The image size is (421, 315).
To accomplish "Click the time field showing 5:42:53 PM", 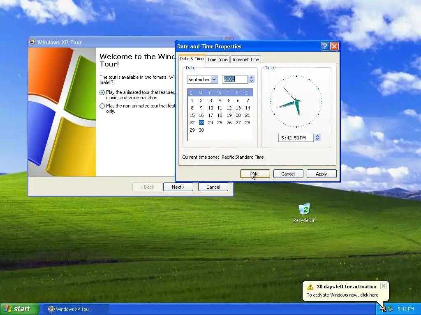I will click(296, 138).
